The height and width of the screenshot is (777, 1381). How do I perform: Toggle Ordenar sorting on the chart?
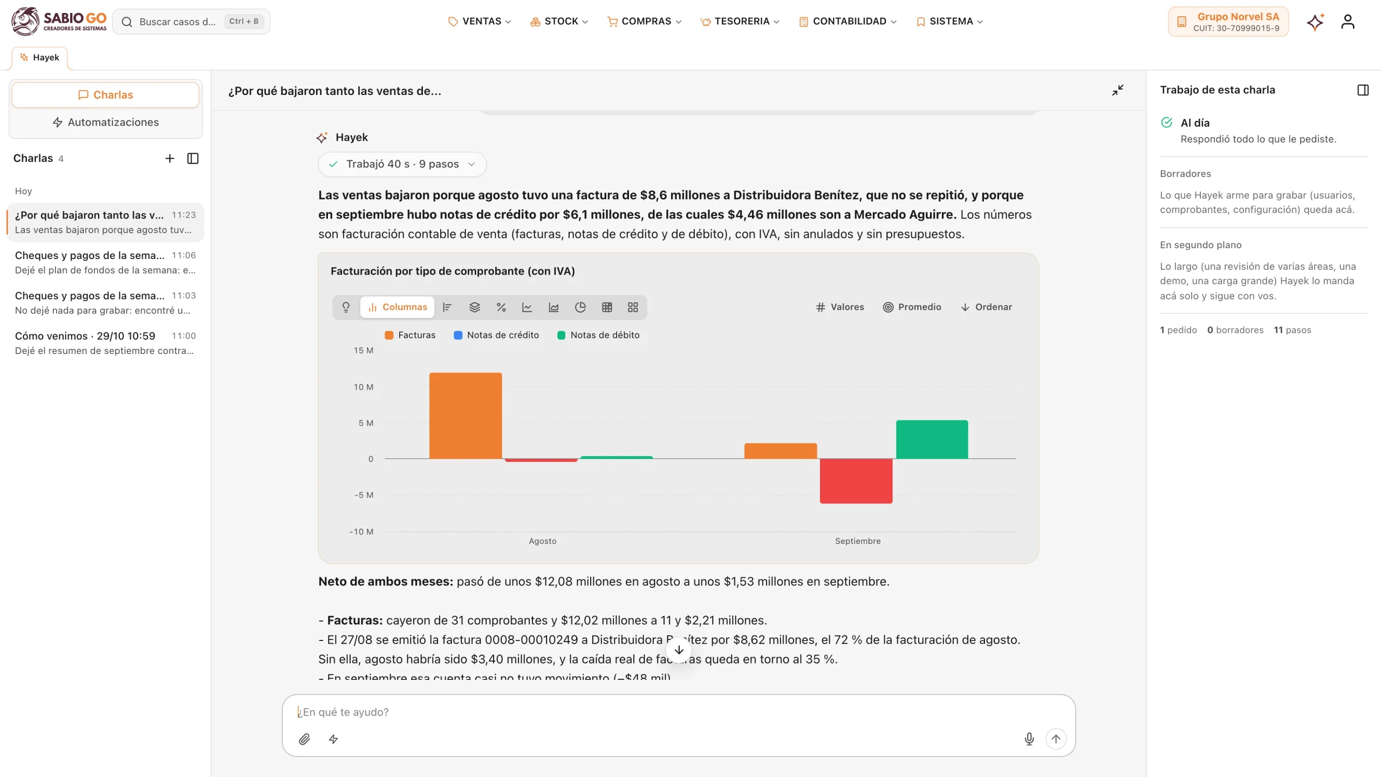click(x=986, y=307)
